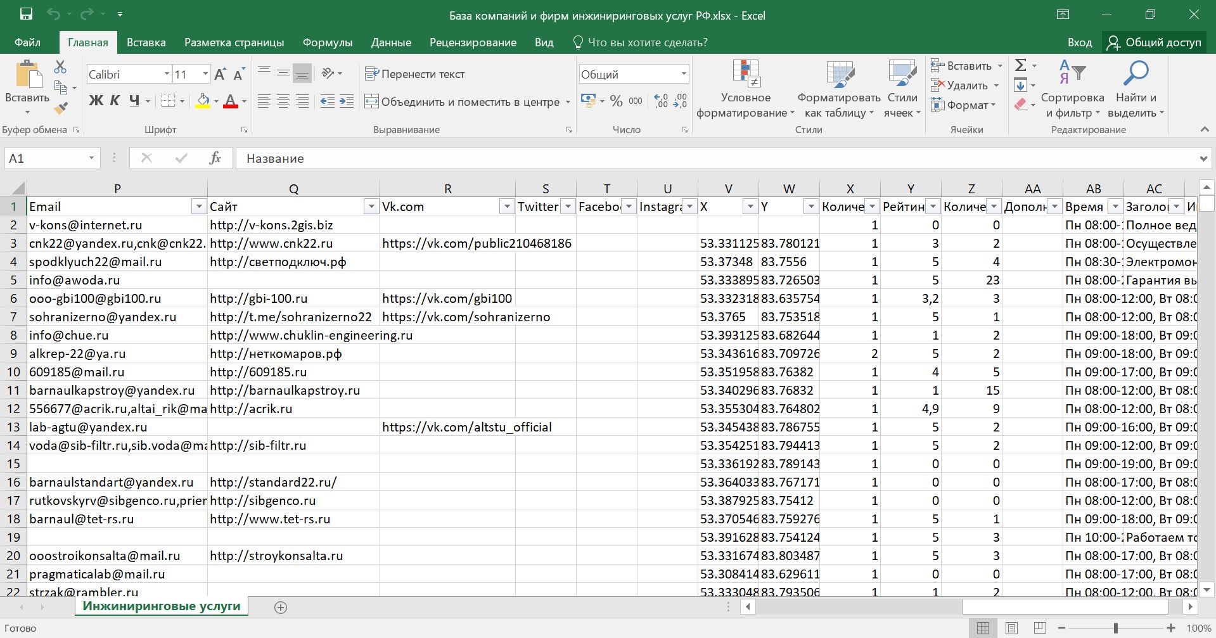Open the Вставка ribbon tab
This screenshot has width=1216, height=638.
(x=146, y=42)
